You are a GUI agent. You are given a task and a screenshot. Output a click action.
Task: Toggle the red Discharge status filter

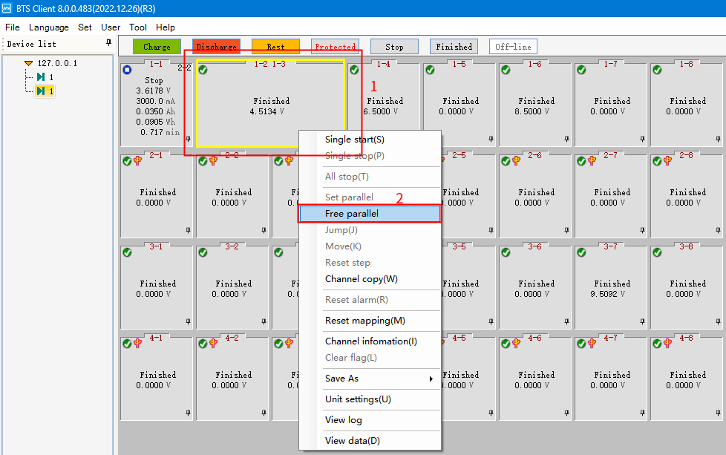(x=216, y=47)
